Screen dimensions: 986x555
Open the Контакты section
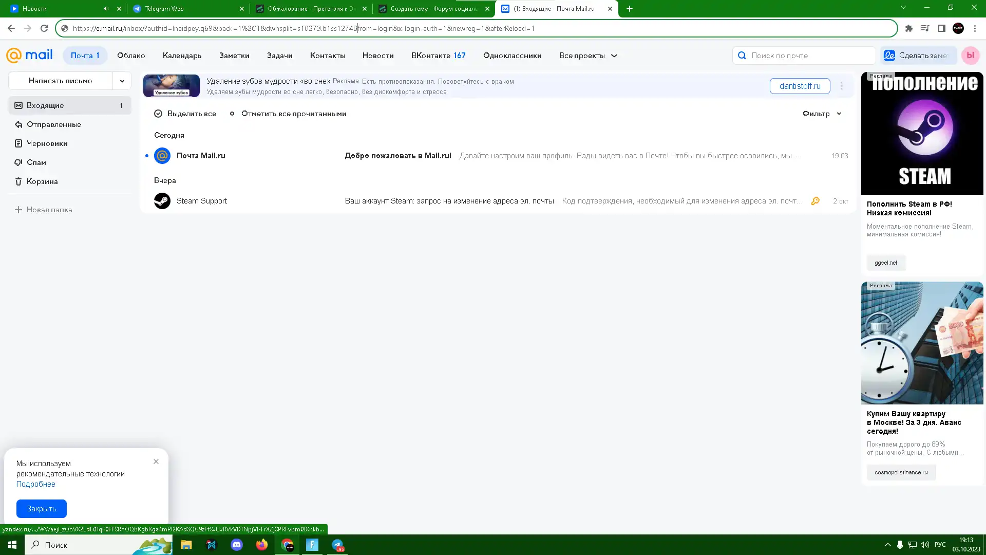click(327, 55)
